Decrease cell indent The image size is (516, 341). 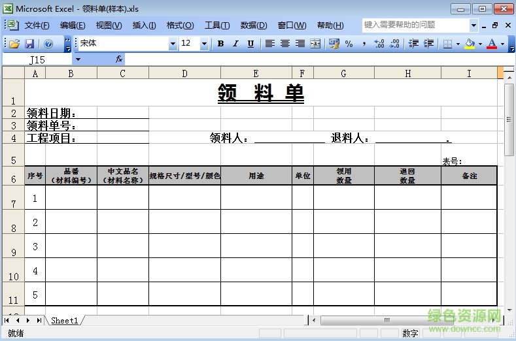tap(413, 43)
